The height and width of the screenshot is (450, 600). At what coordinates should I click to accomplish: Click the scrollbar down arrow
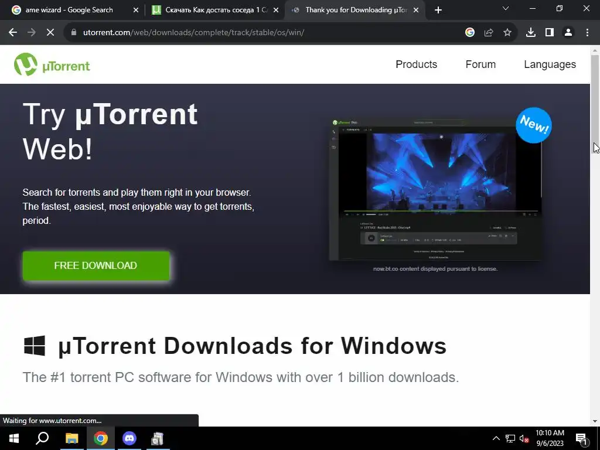[x=595, y=421]
